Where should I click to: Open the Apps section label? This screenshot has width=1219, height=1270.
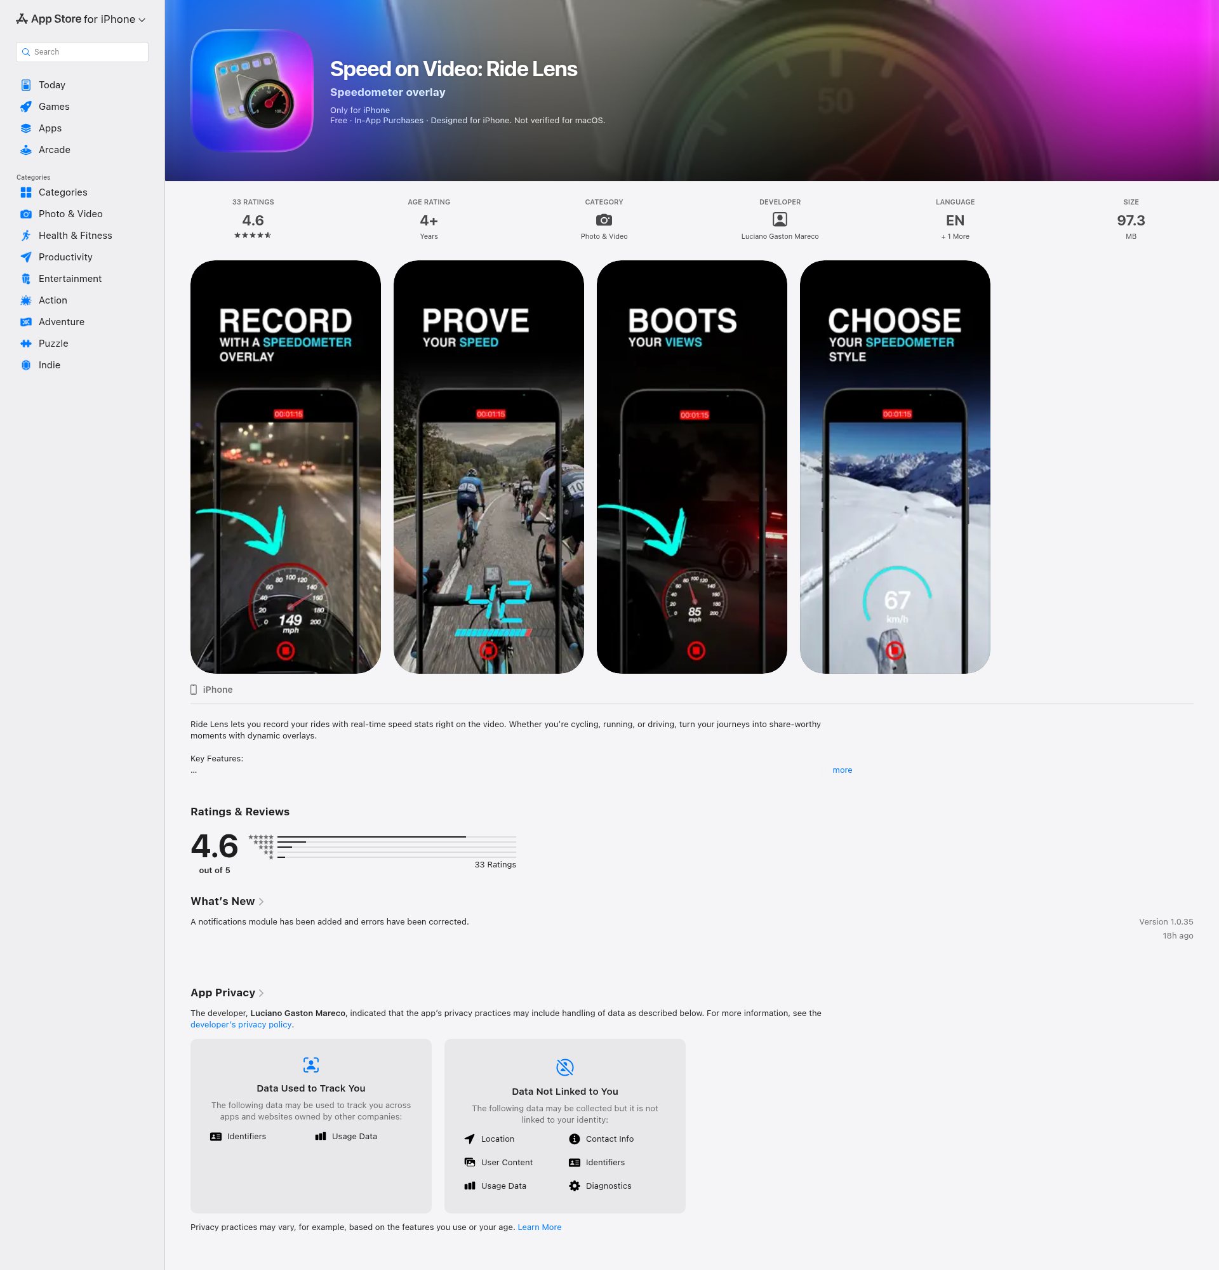coord(50,128)
